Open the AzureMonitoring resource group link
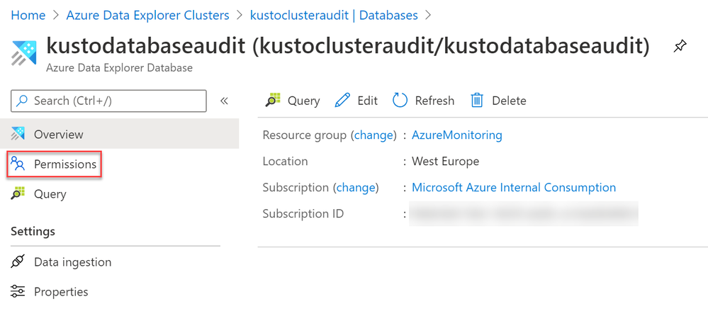 tap(457, 135)
